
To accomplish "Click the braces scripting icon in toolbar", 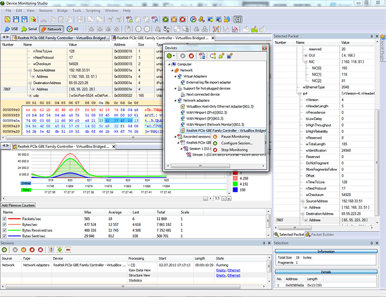I will pyautogui.click(x=238, y=19).
